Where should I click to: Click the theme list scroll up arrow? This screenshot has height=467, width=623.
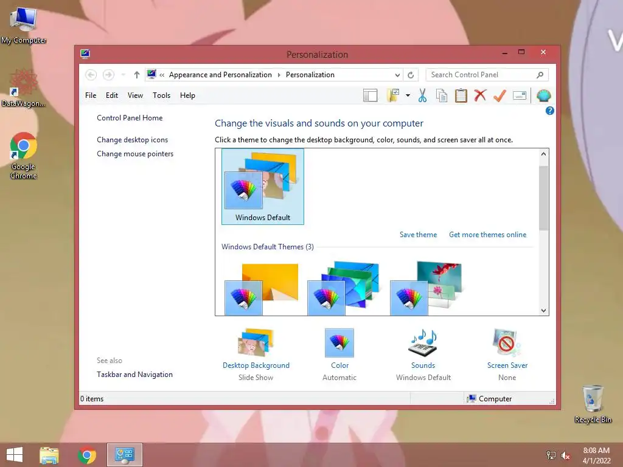pyautogui.click(x=543, y=154)
